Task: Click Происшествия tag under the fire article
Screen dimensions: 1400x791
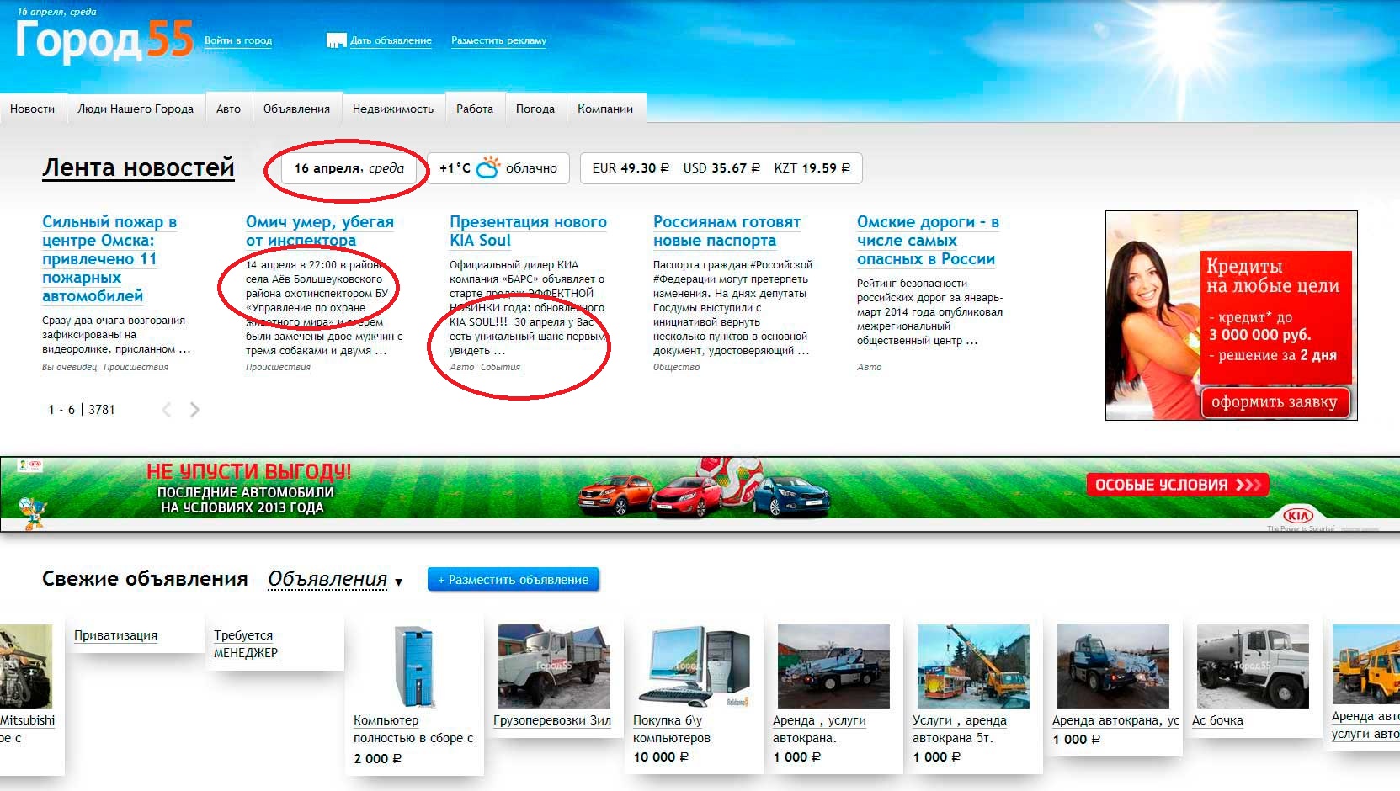Action: tap(136, 367)
